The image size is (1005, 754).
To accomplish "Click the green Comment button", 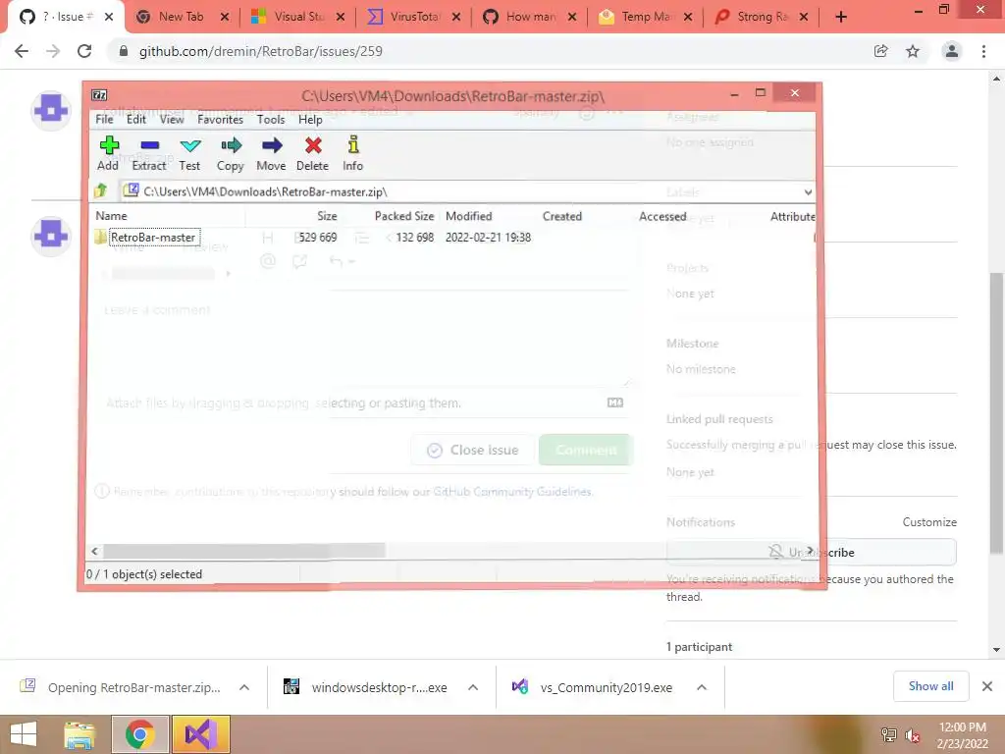I will [587, 450].
